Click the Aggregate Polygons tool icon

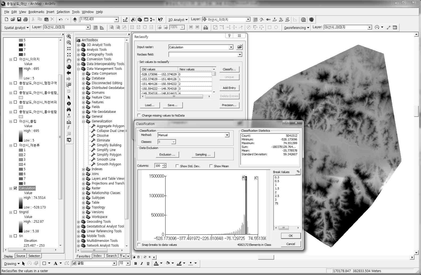93,126
